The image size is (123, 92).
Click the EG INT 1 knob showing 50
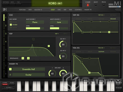63,44
